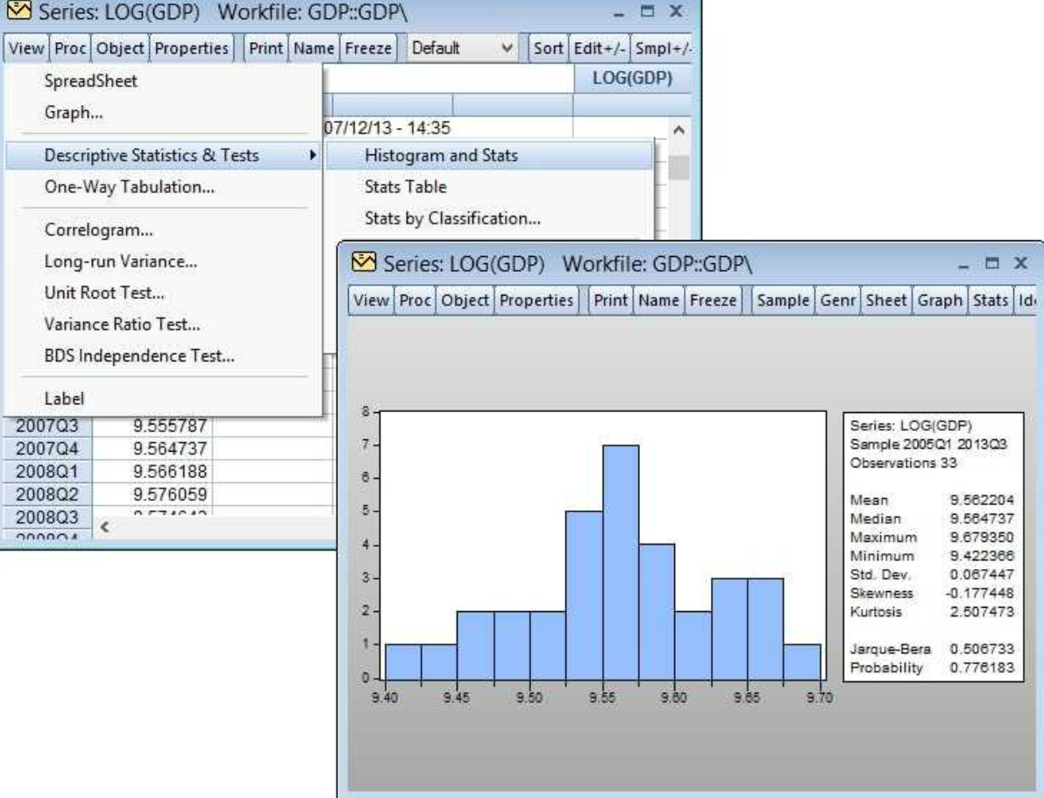This screenshot has height=798, width=1044.
Task: Maximize the back spreadsheet series window
Action: point(647,11)
